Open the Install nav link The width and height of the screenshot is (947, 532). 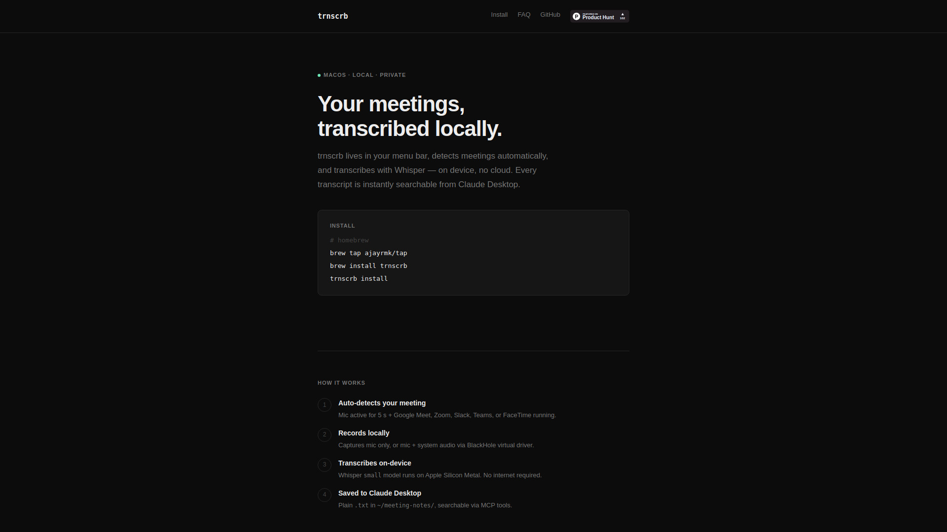(499, 15)
